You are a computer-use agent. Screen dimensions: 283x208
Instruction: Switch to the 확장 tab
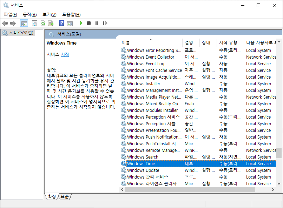pyautogui.click(x=52, y=196)
